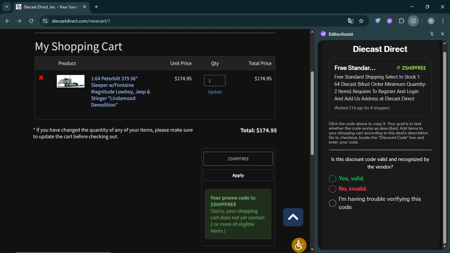Image resolution: width=450 pixels, height=253 pixels.
Task: Click the blue scroll-to-top arrow button
Action: point(293,217)
